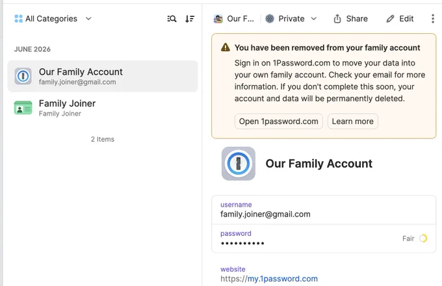Click the Fair password strength indicator
Viewport: 442px width, 286px height.
(415, 239)
